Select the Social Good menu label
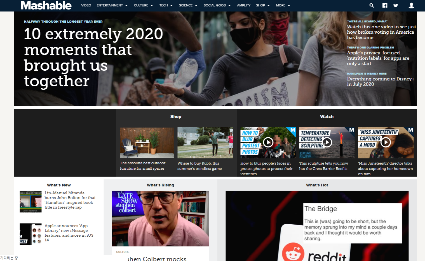Image resolution: width=425 pixels, height=261 pixels. pos(215,5)
